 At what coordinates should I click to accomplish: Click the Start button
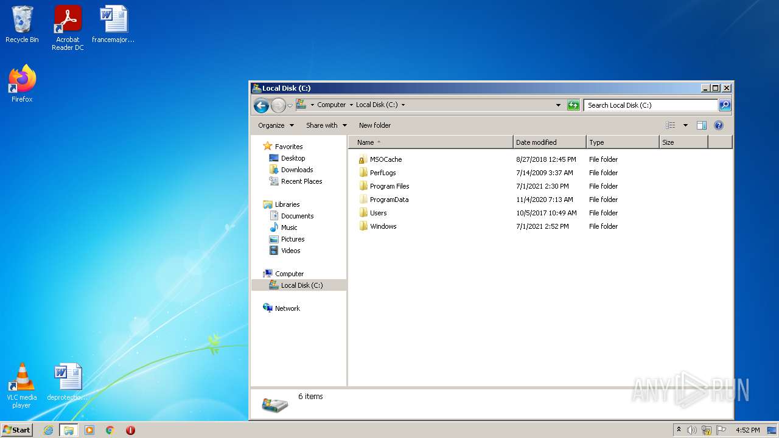click(16, 430)
